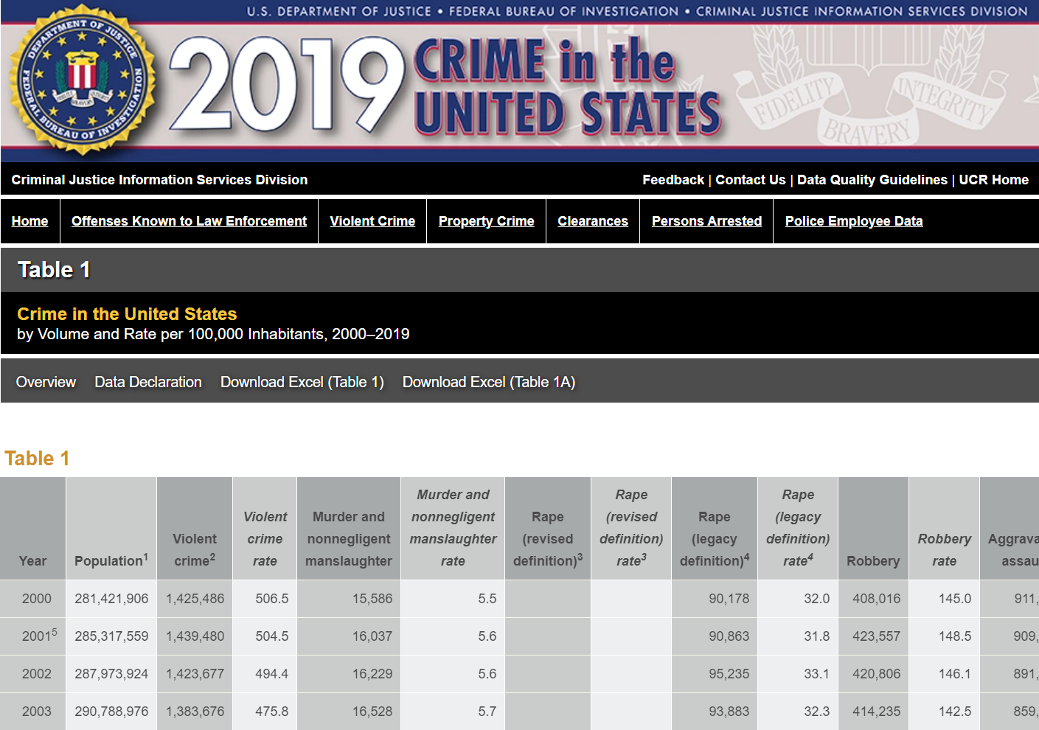Go to UCR Home
The image size is (1039, 730).
click(x=993, y=180)
